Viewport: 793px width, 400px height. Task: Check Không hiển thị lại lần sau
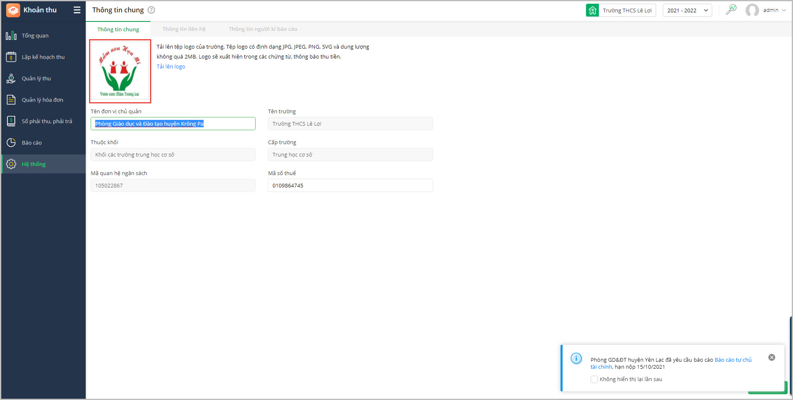pos(594,379)
